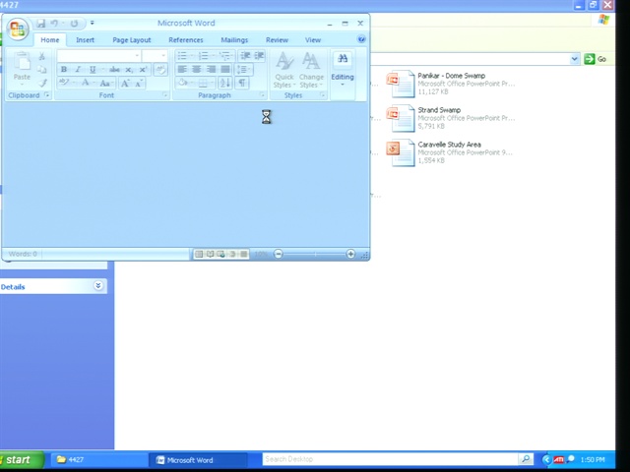Screen dimensions: 630x472
Task: Click the Web Layout view icon
Action: click(x=220, y=254)
